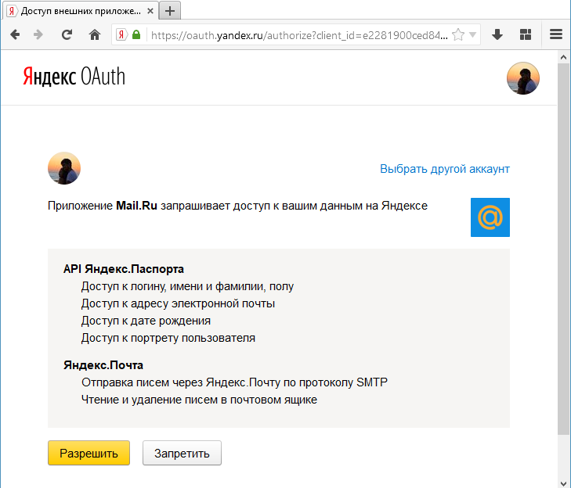The image size is (571, 488).
Task: Click the Yandex favicon on the tab
Action: 12,11
